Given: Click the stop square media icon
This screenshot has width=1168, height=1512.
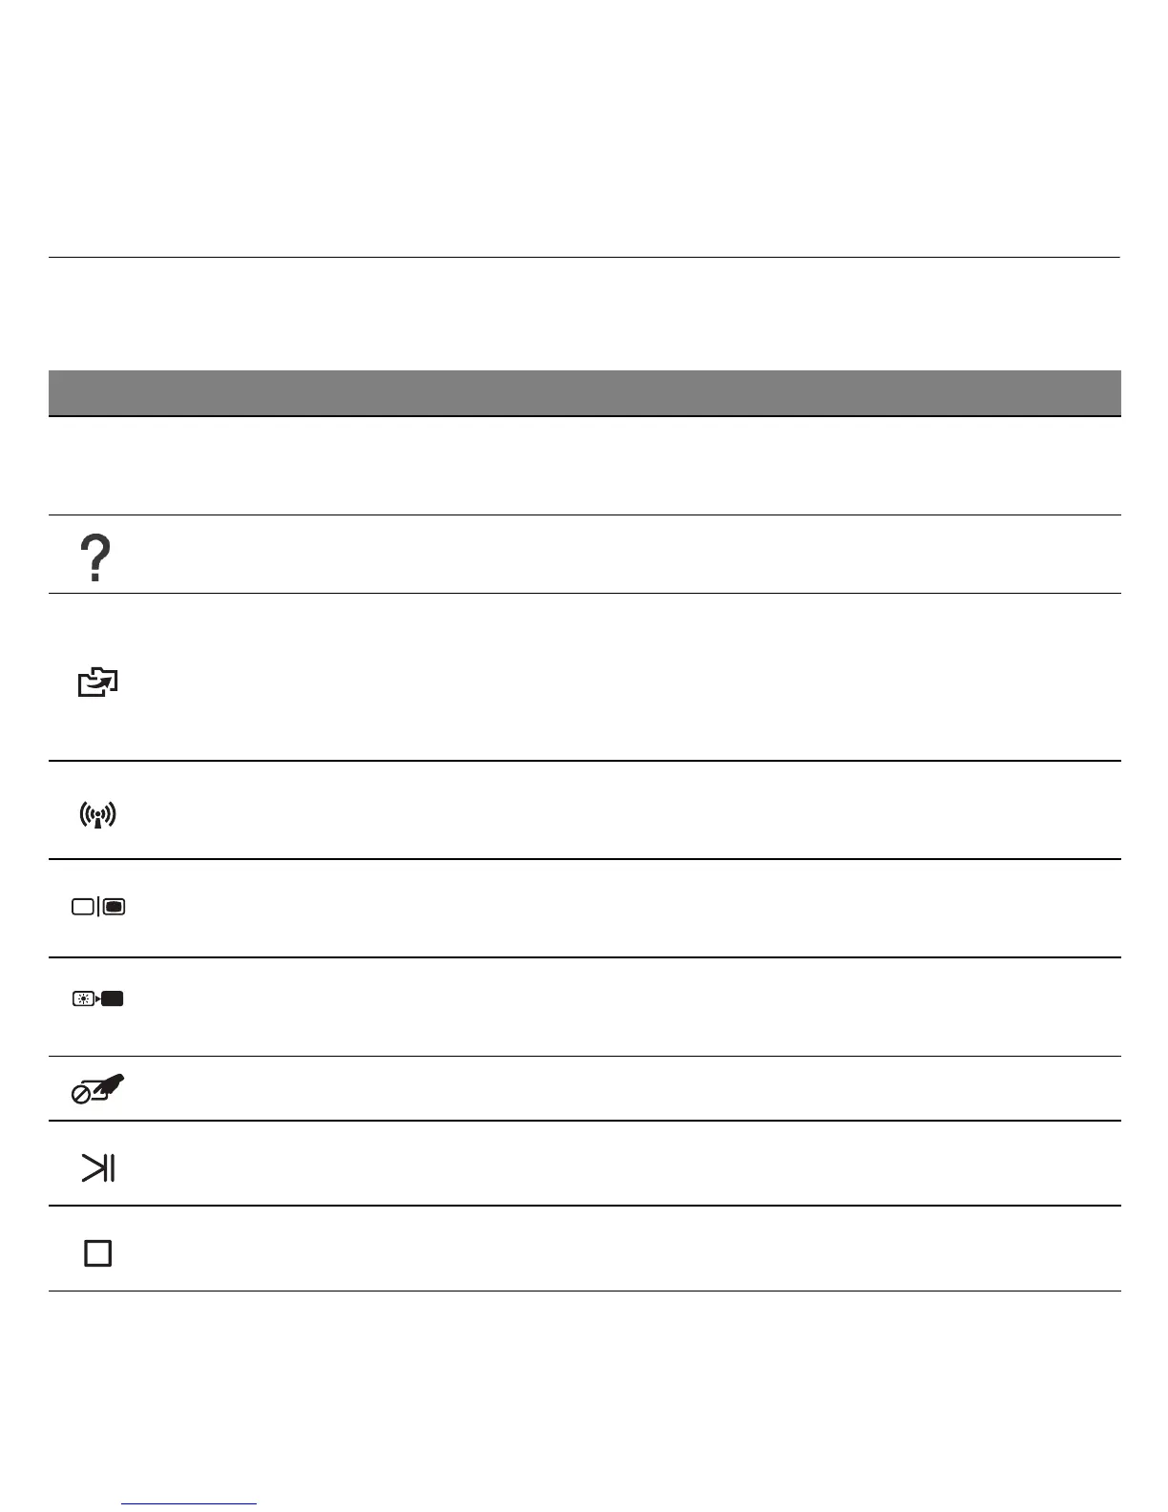Looking at the screenshot, I should 98,1252.
